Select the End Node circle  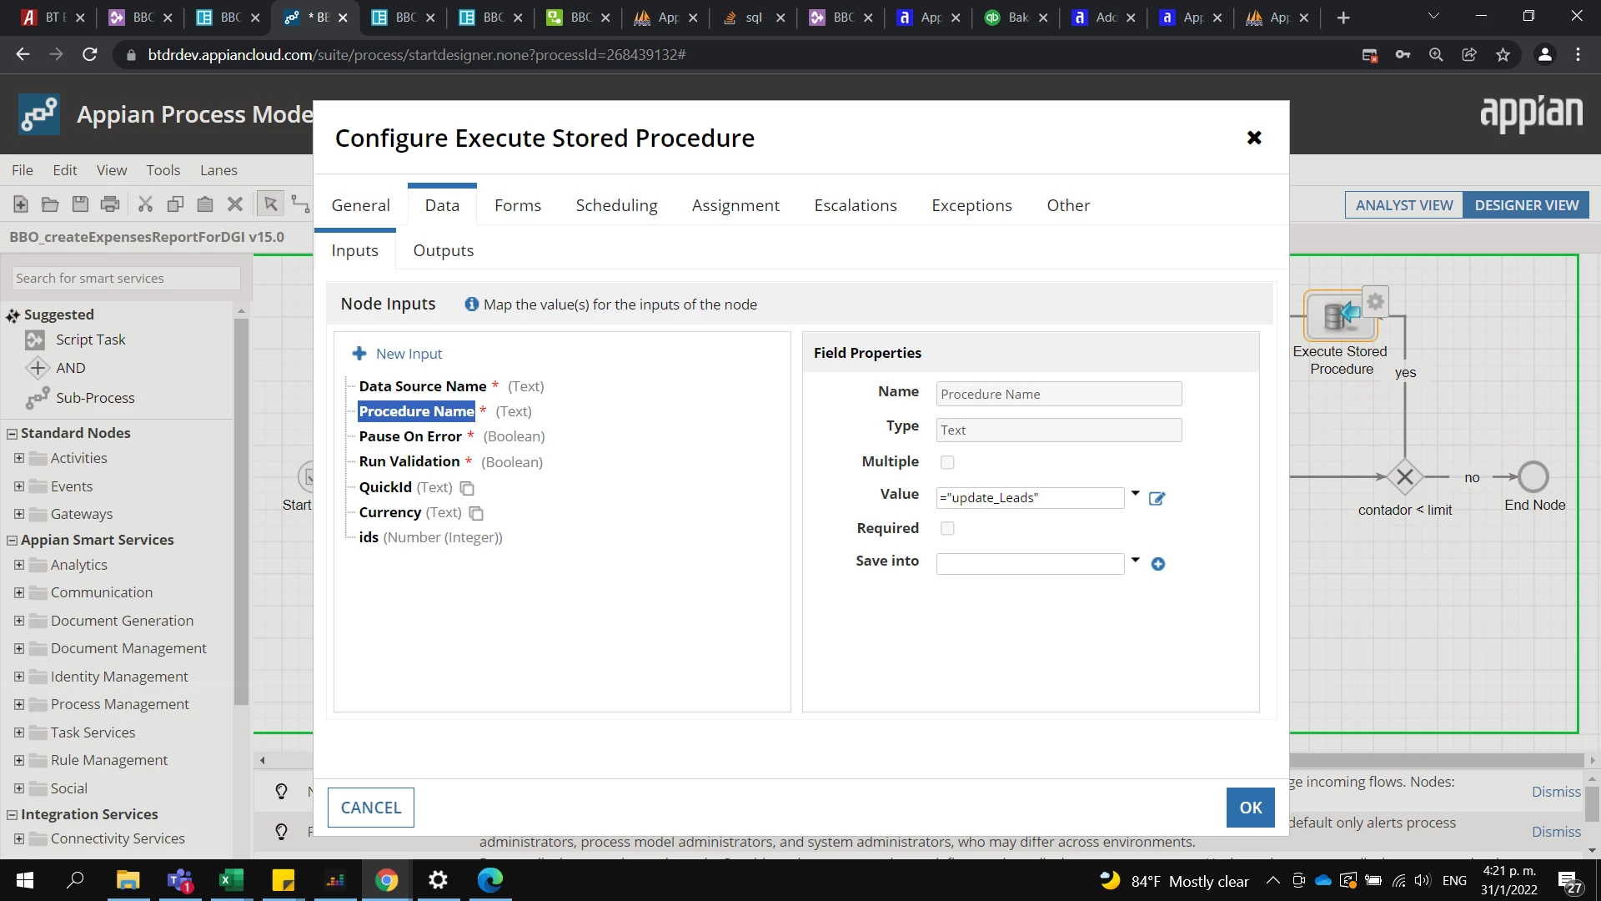1533,477
